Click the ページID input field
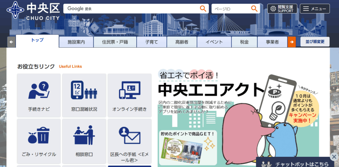This screenshot has height=167, width=339. click(232, 9)
